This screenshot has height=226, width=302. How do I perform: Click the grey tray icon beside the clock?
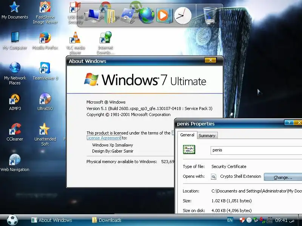[x=270, y=220]
